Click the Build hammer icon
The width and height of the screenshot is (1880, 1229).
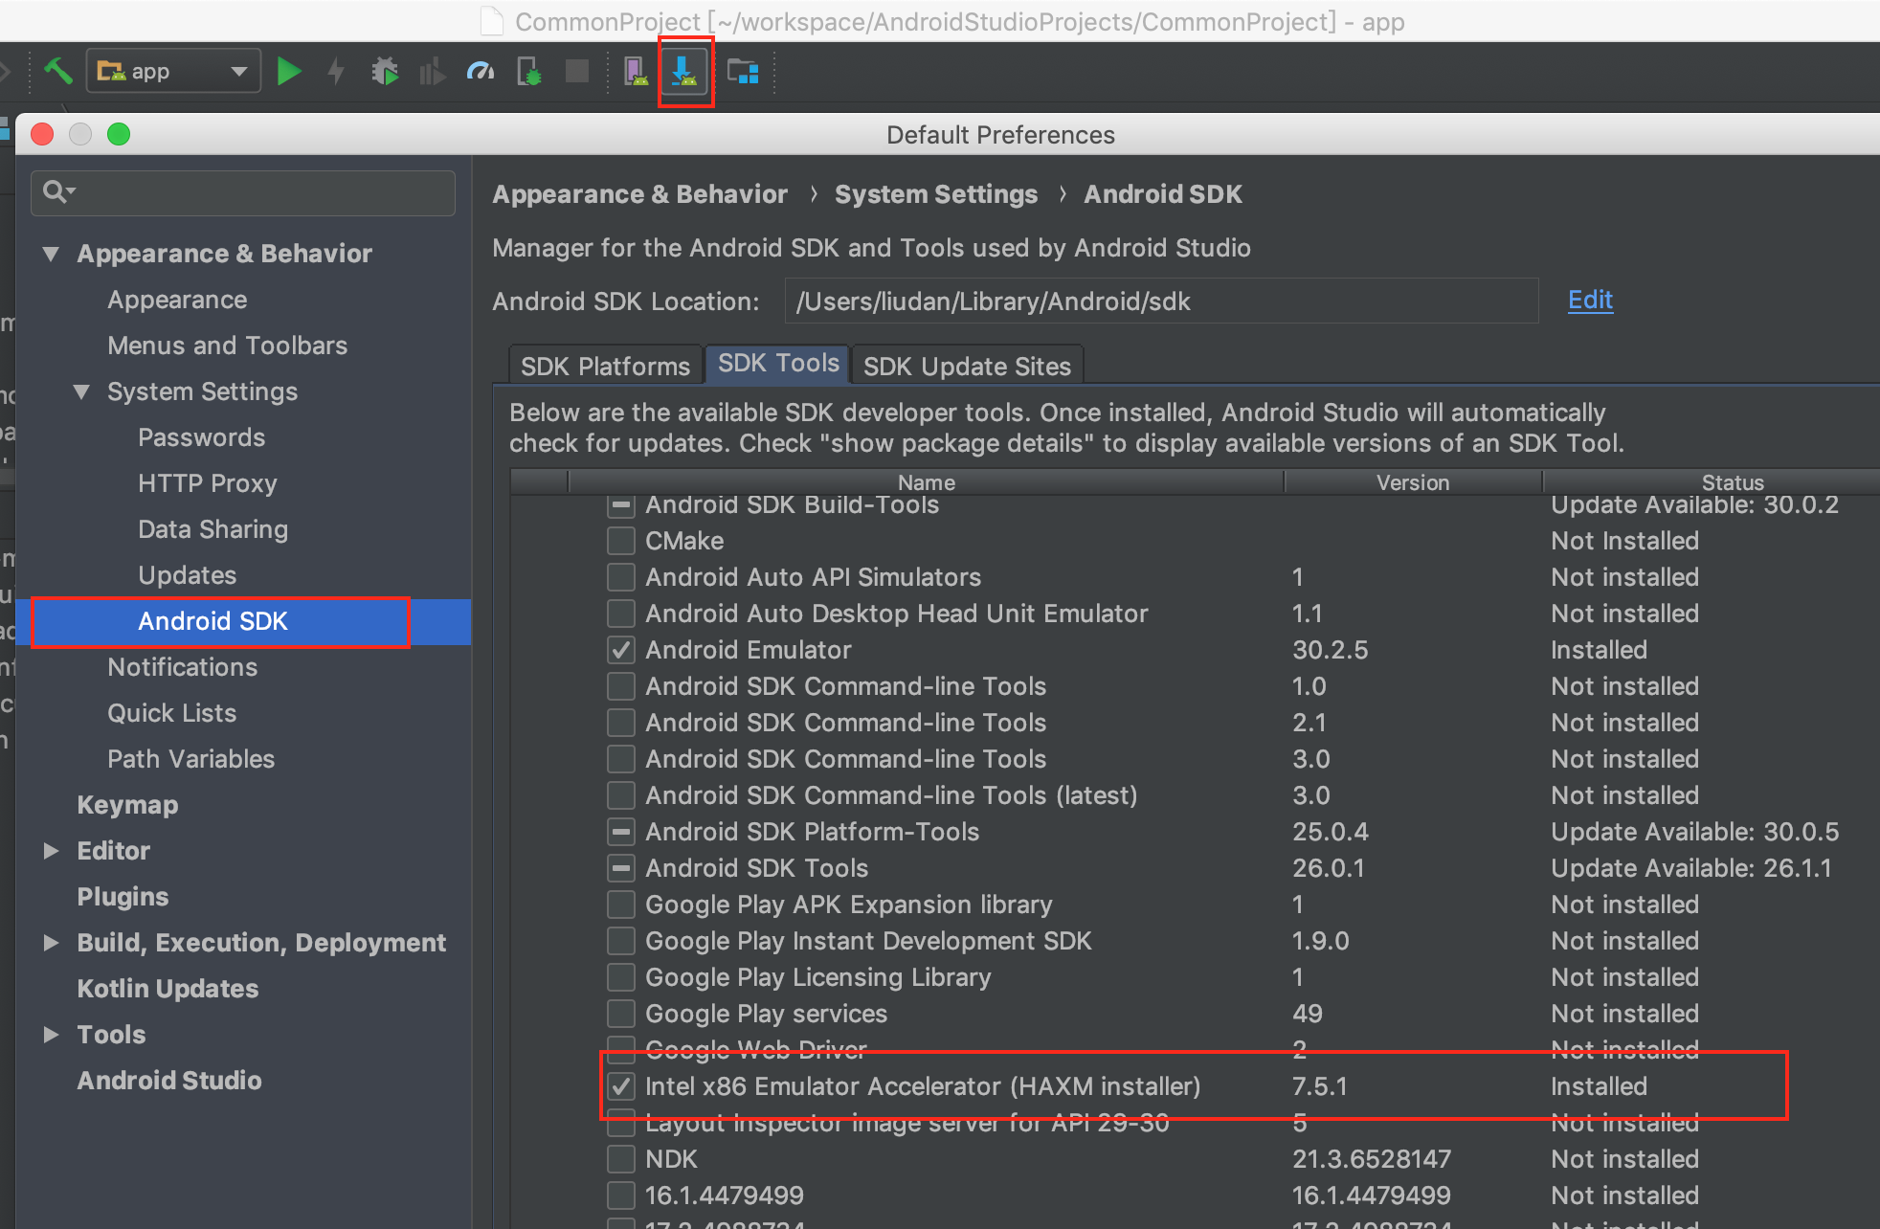coord(57,70)
